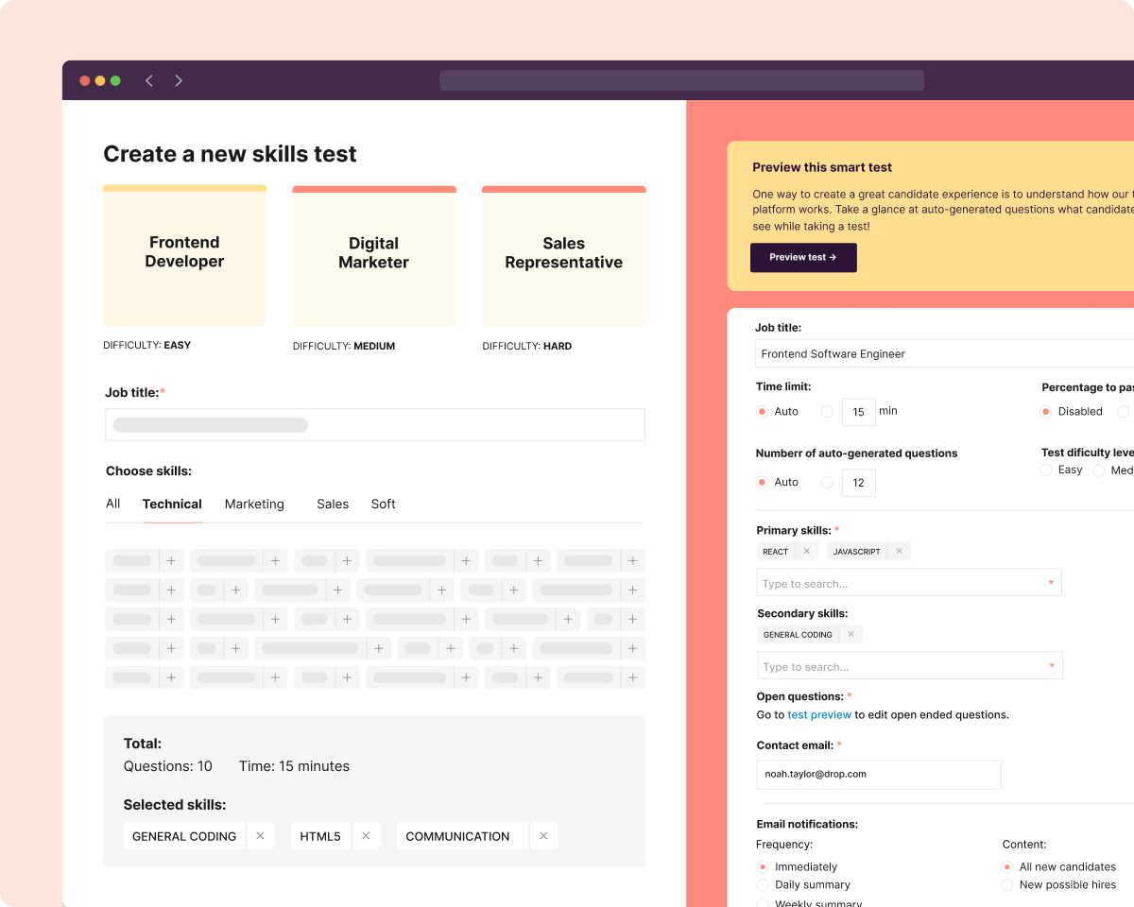Set email frequency to Daily summary
Screen dimensions: 1134x907
(762, 884)
